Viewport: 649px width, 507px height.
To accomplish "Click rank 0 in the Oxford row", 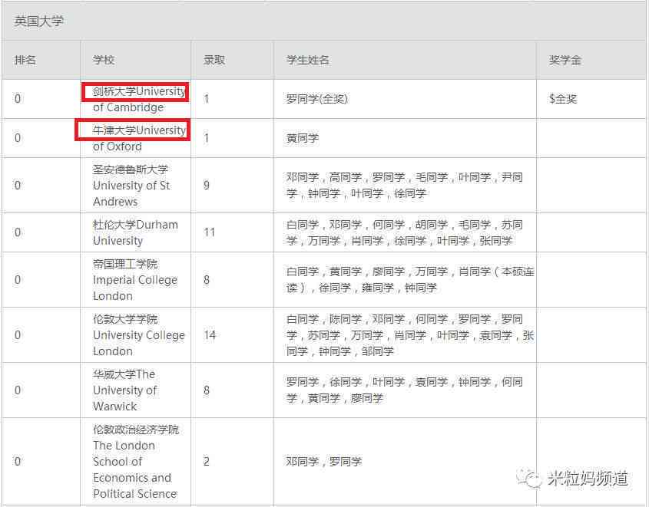I will click(x=18, y=138).
